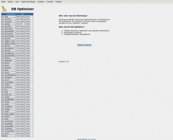Open the Seite menu
The image size is (173, 140).
[3, 2]
